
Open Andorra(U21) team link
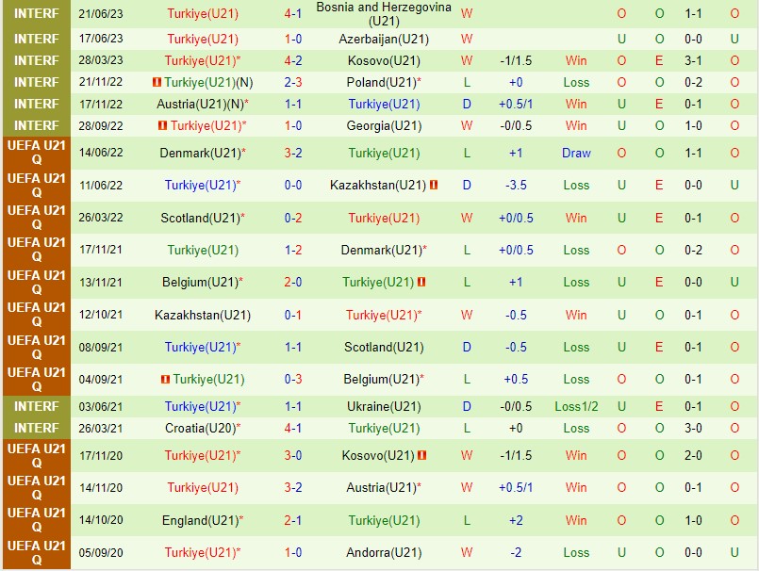pyautogui.click(x=384, y=552)
